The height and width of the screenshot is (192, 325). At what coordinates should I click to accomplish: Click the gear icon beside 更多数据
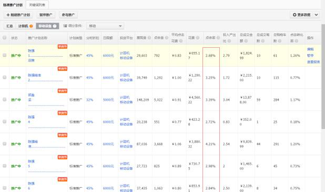[294, 15]
